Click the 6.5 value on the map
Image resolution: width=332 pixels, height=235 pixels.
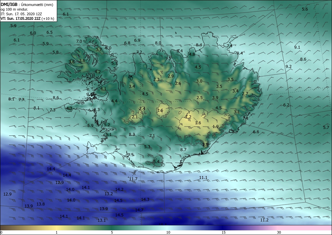[49, 32]
